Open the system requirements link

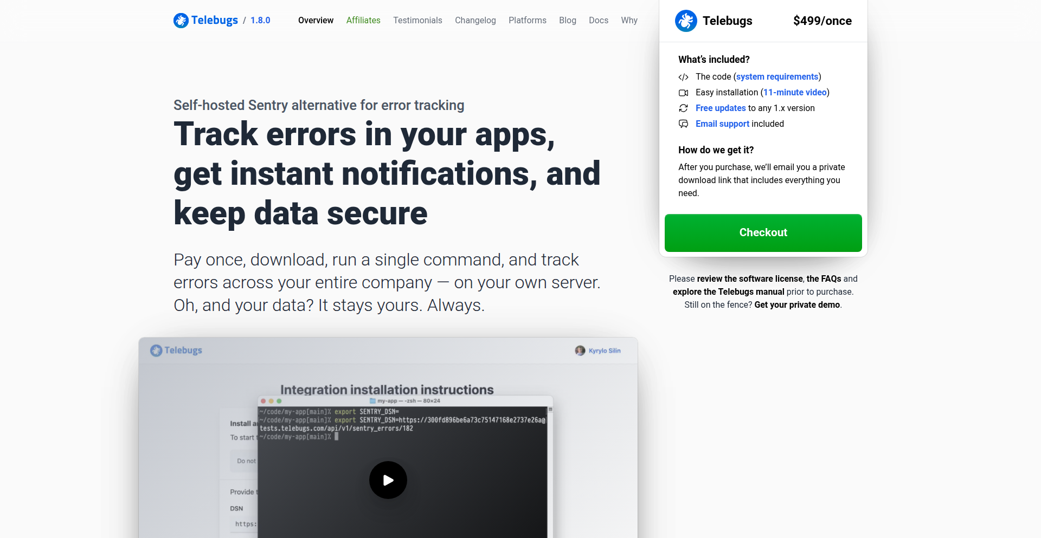coord(776,76)
